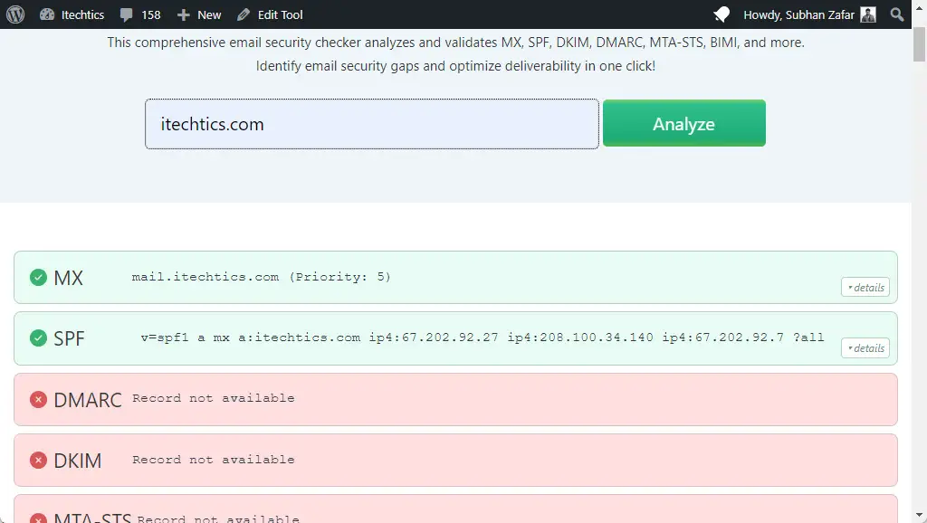Click the DKIM row heading
The width and height of the screenshot is (927, 523).
(x=78, y=461)
